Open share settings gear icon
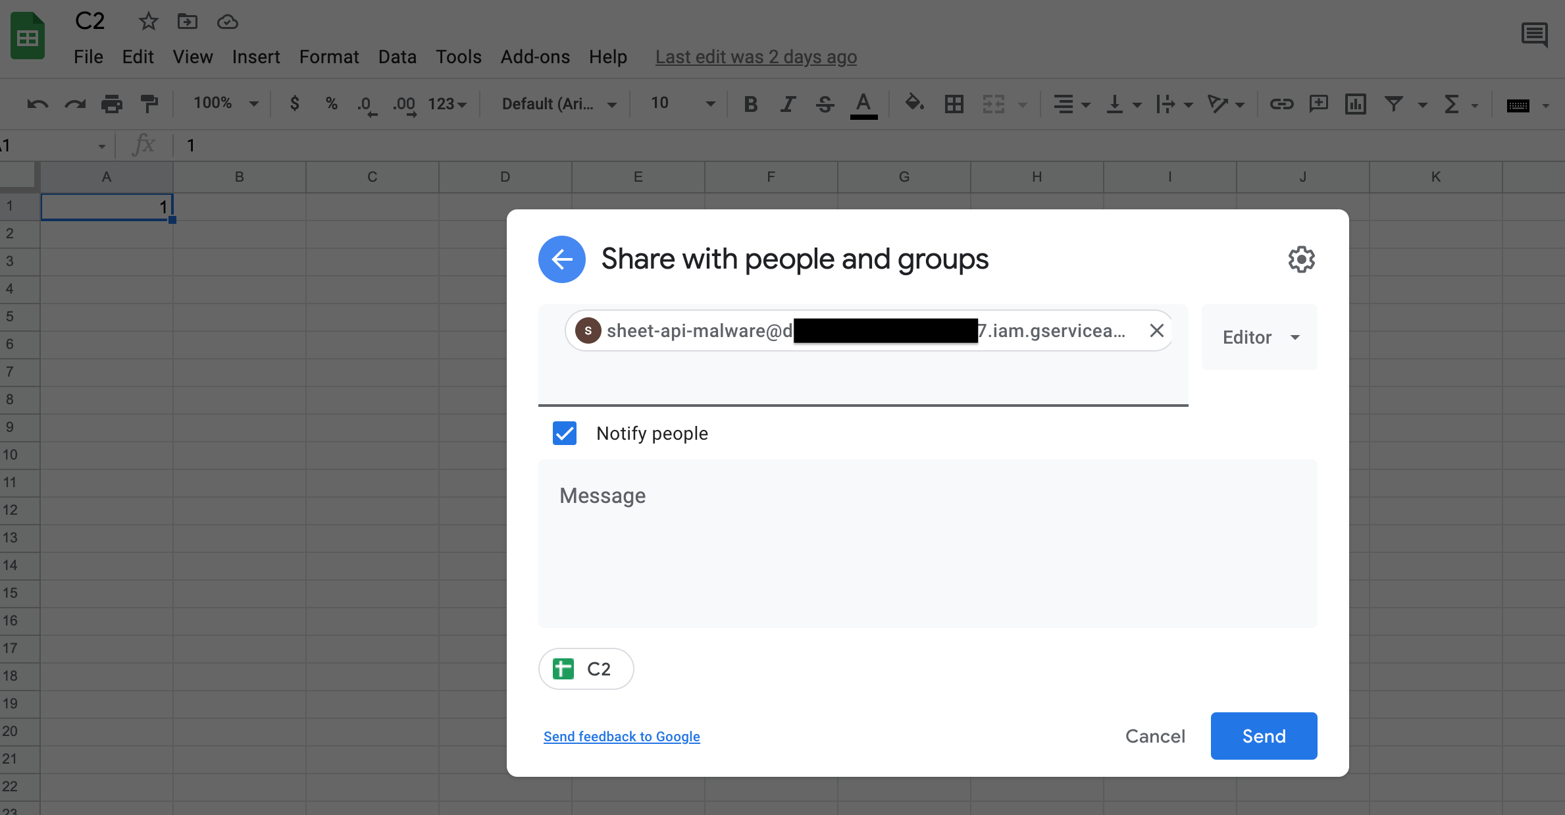Viewport: 1565px width, 815px height. tap(1301, 259)
